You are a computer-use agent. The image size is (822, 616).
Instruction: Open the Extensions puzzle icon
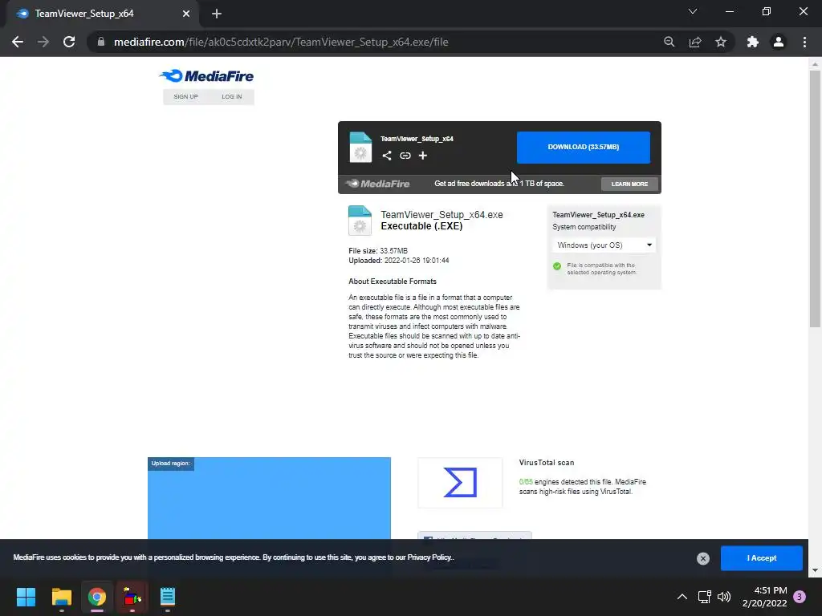pos(753,42)
